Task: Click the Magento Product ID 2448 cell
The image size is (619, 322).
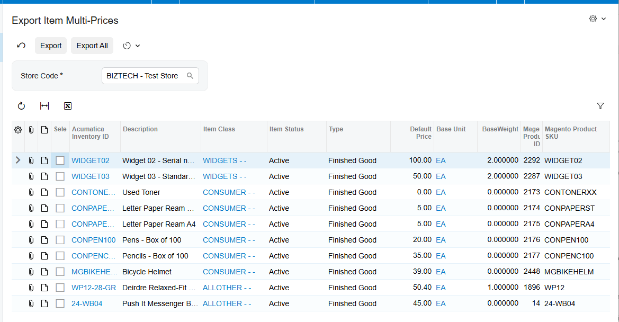Action: [531, 272]
